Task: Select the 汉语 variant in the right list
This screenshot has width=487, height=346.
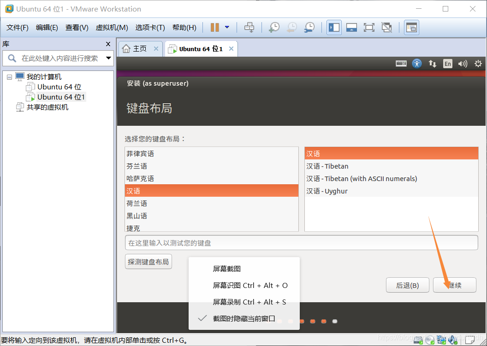Action: pos(392,153)
